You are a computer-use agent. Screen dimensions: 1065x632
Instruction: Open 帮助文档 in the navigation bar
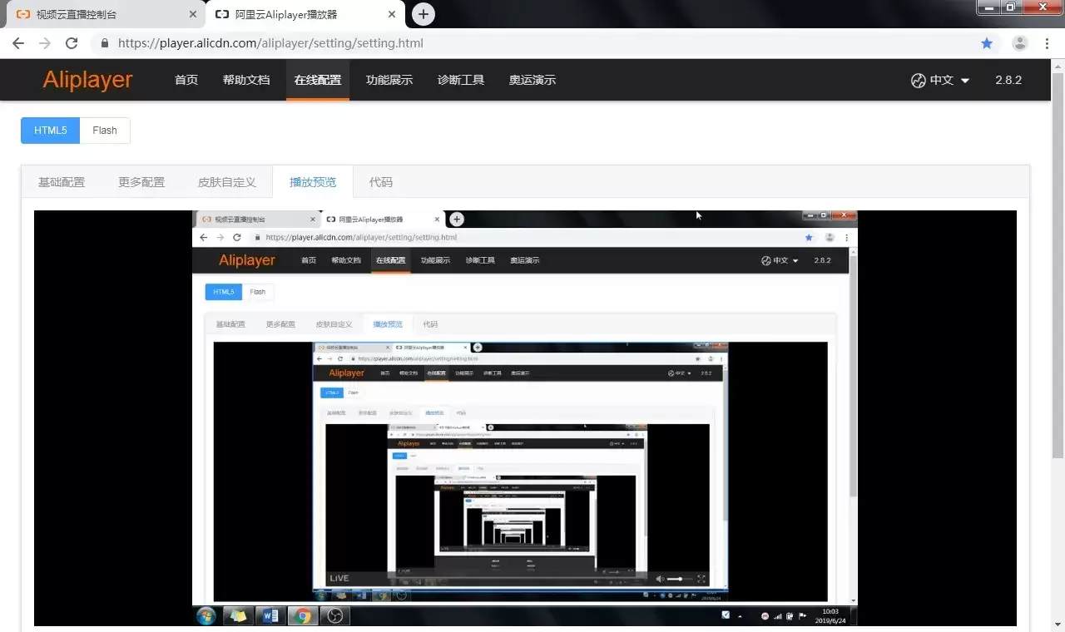tap(246, 81)
